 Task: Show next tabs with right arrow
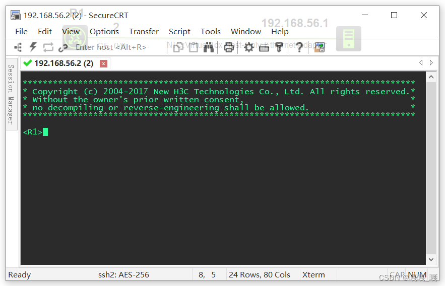point(431,62)
